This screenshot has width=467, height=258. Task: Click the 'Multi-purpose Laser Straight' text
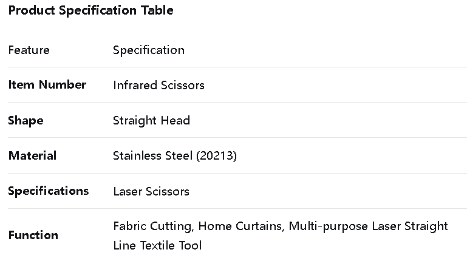[368, 226]
